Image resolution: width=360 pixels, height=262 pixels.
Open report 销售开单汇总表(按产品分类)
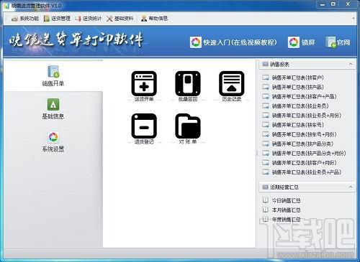point(302,144)
